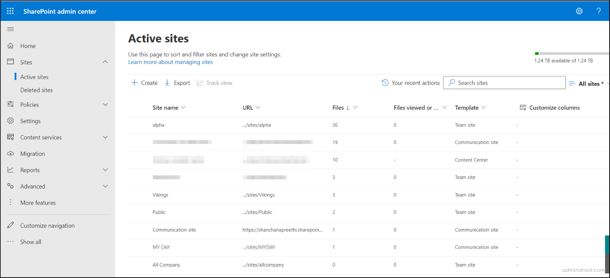The width and height of the screenshot is (610, 278).
Task: Open Learn more about managing sites link
Action: pyautogui.click(x=170, y=62)
